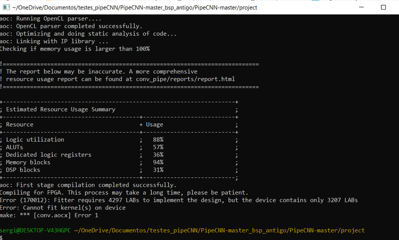This screenshot has width=399, height=240.
Task: Click the Memory blocks 94% value
Action: click(158, 162)
